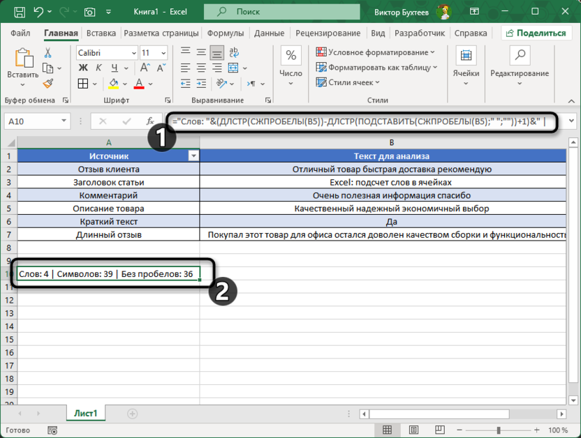The image size is (581, 438).
Task: Expand Условное форматирование menu
Action: [376, 52]
